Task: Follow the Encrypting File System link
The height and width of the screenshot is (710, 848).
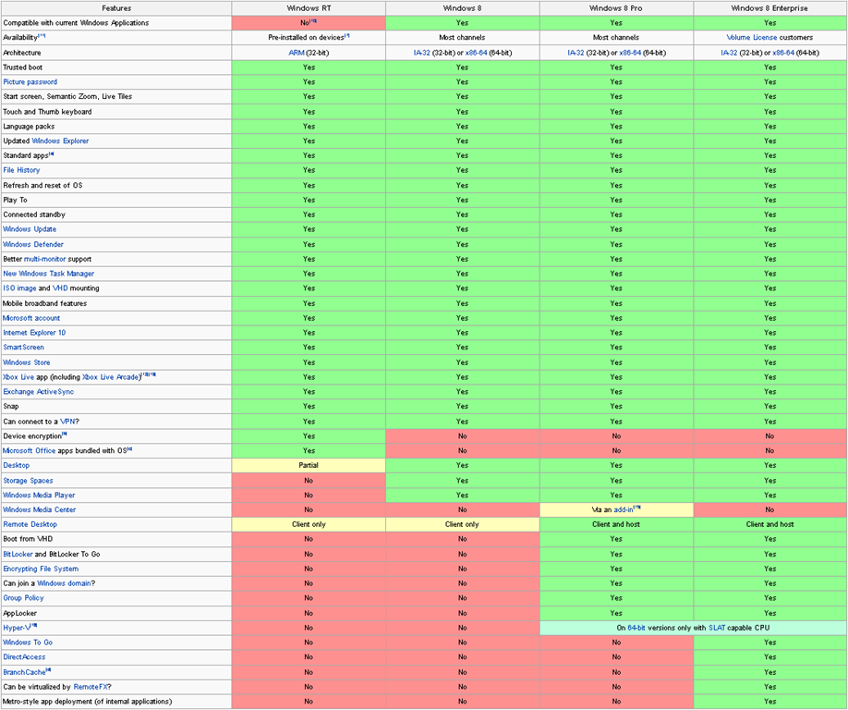Action: coord(41,569)
